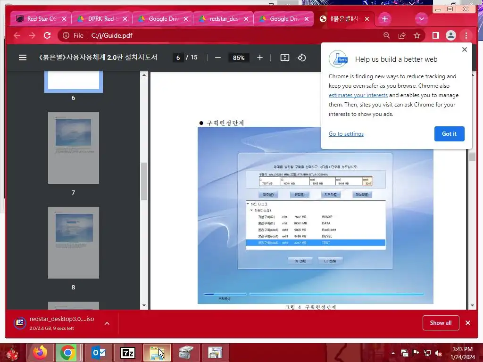This screenshot has height=362, width=483.
Task: Click Show all downloads button
Action: [441, 322]
